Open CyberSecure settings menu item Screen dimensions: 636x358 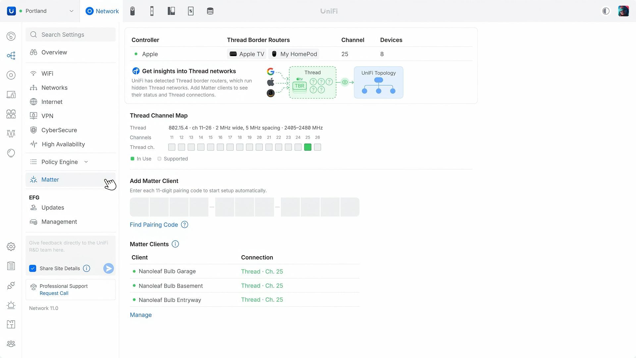point(71,130)
